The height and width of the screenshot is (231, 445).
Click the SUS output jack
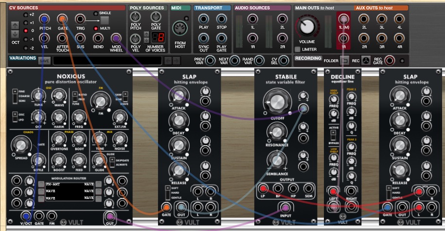tap(80, 38)
